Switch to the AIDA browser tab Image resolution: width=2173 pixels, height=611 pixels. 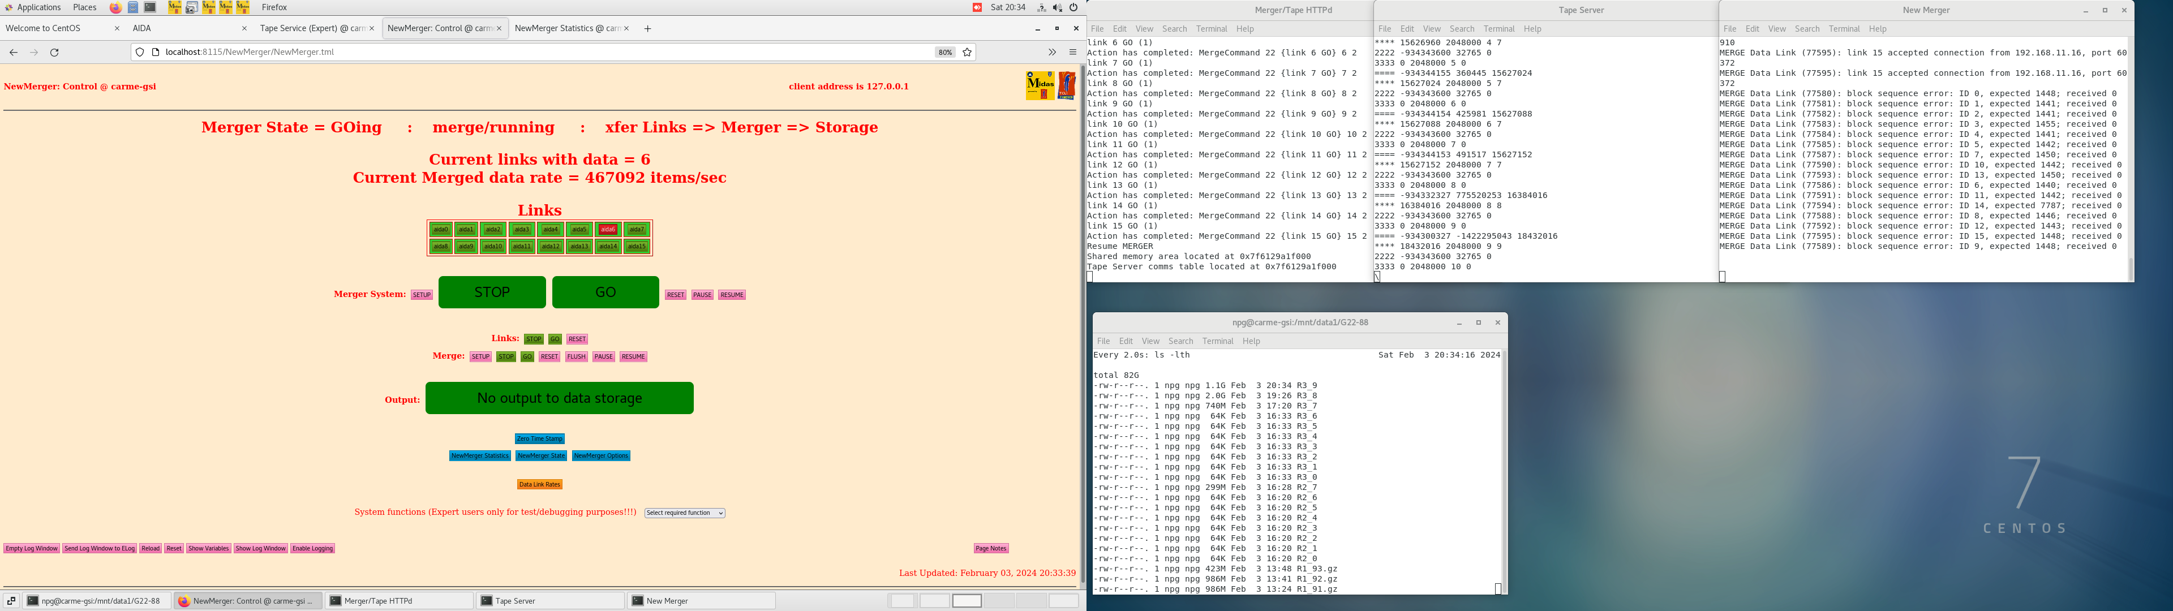[189, 29]
